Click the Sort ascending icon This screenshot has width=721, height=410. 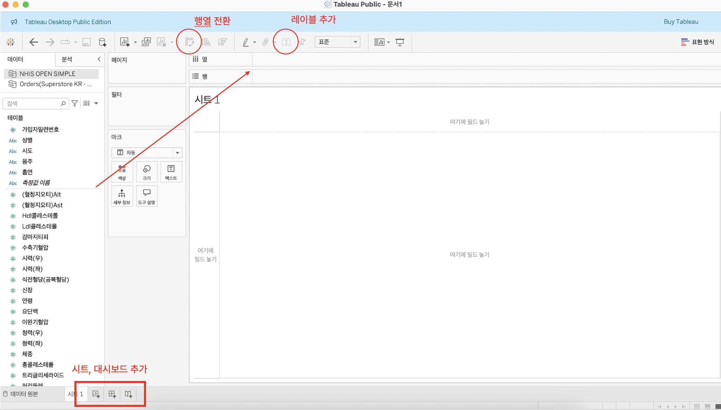pos(207,42)
